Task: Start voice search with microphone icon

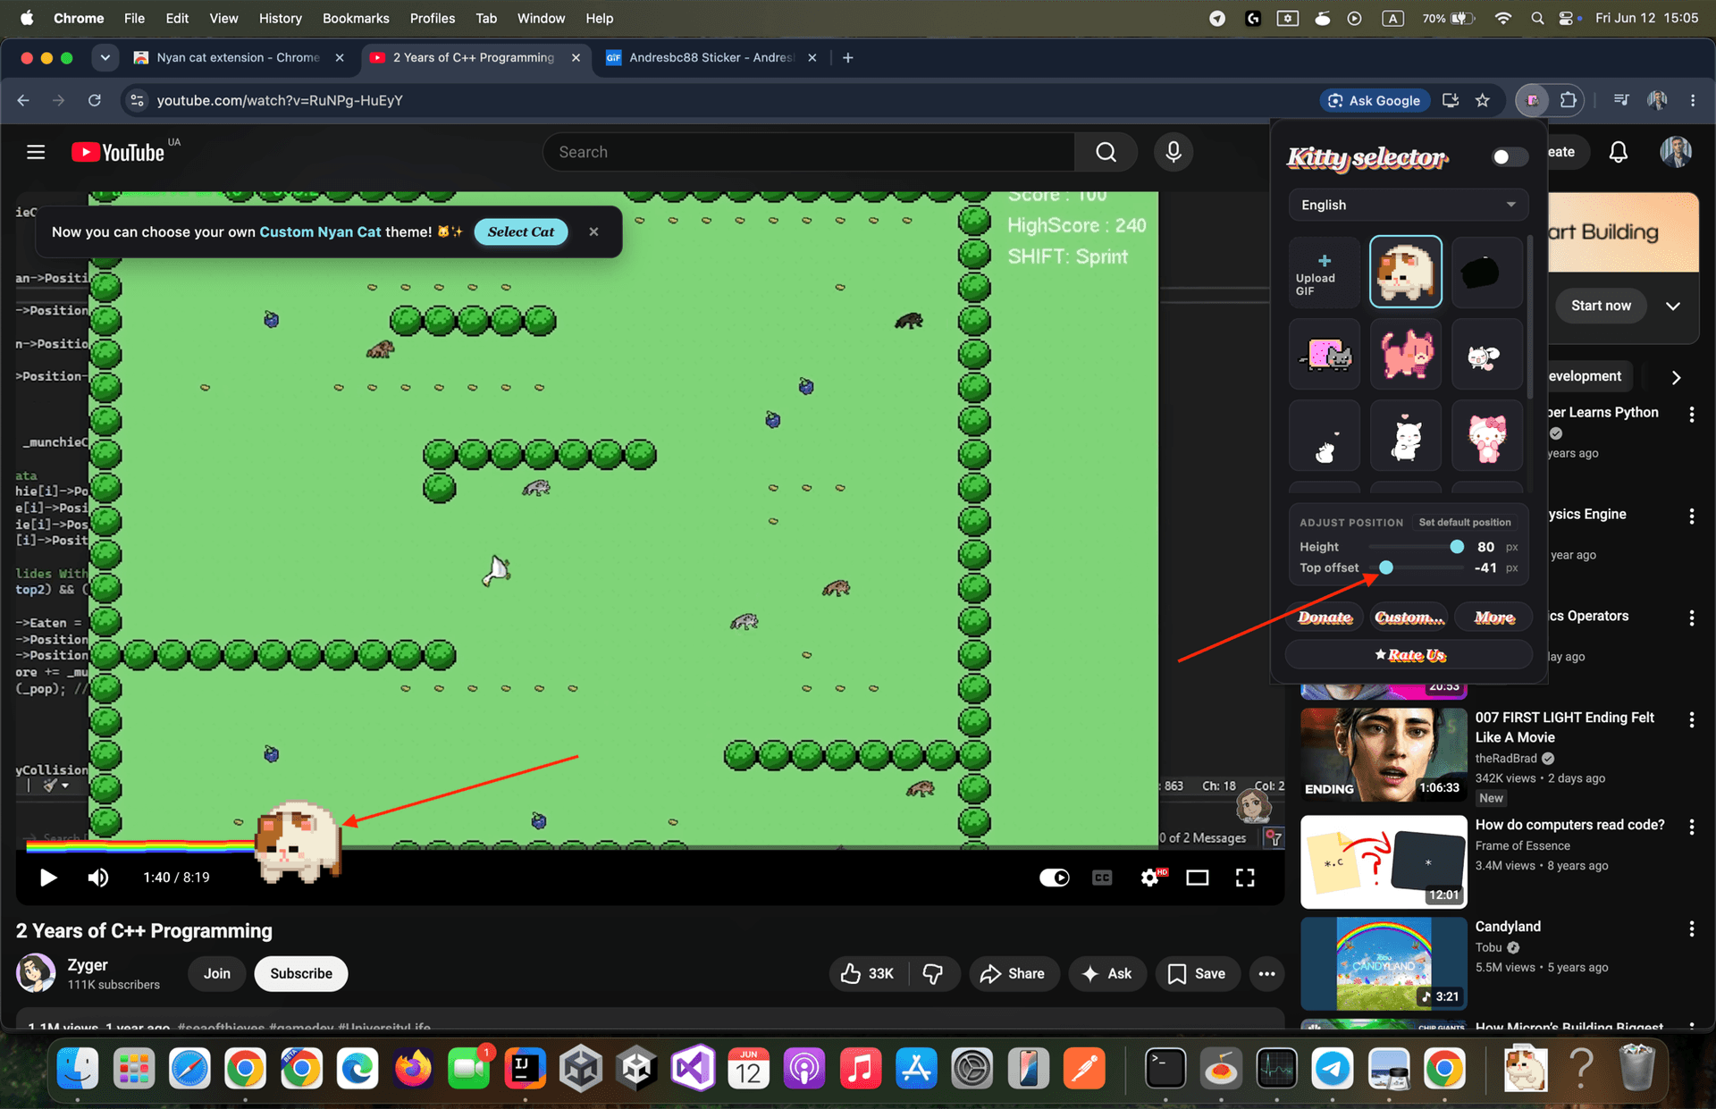Action: click(1173, 152)
